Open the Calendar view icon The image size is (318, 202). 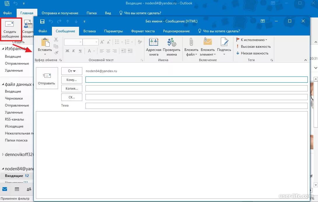click(x=17, y=189)
